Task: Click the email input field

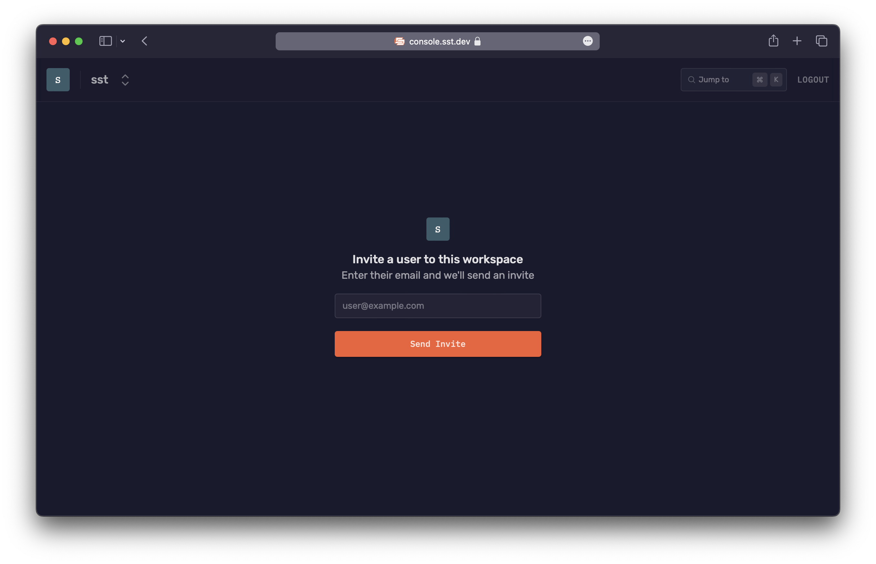Action: [x=437, y=305]
